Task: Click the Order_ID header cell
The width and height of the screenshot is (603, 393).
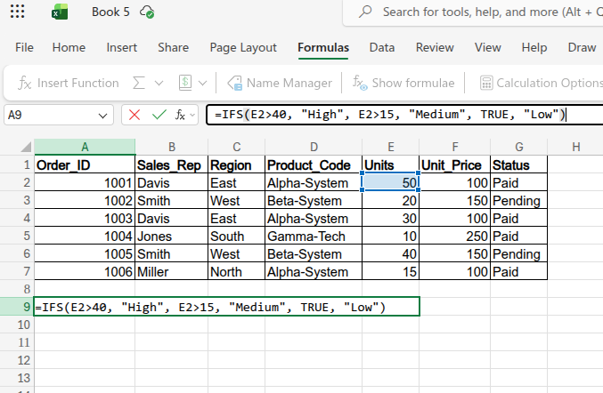Action: point(85,164)
